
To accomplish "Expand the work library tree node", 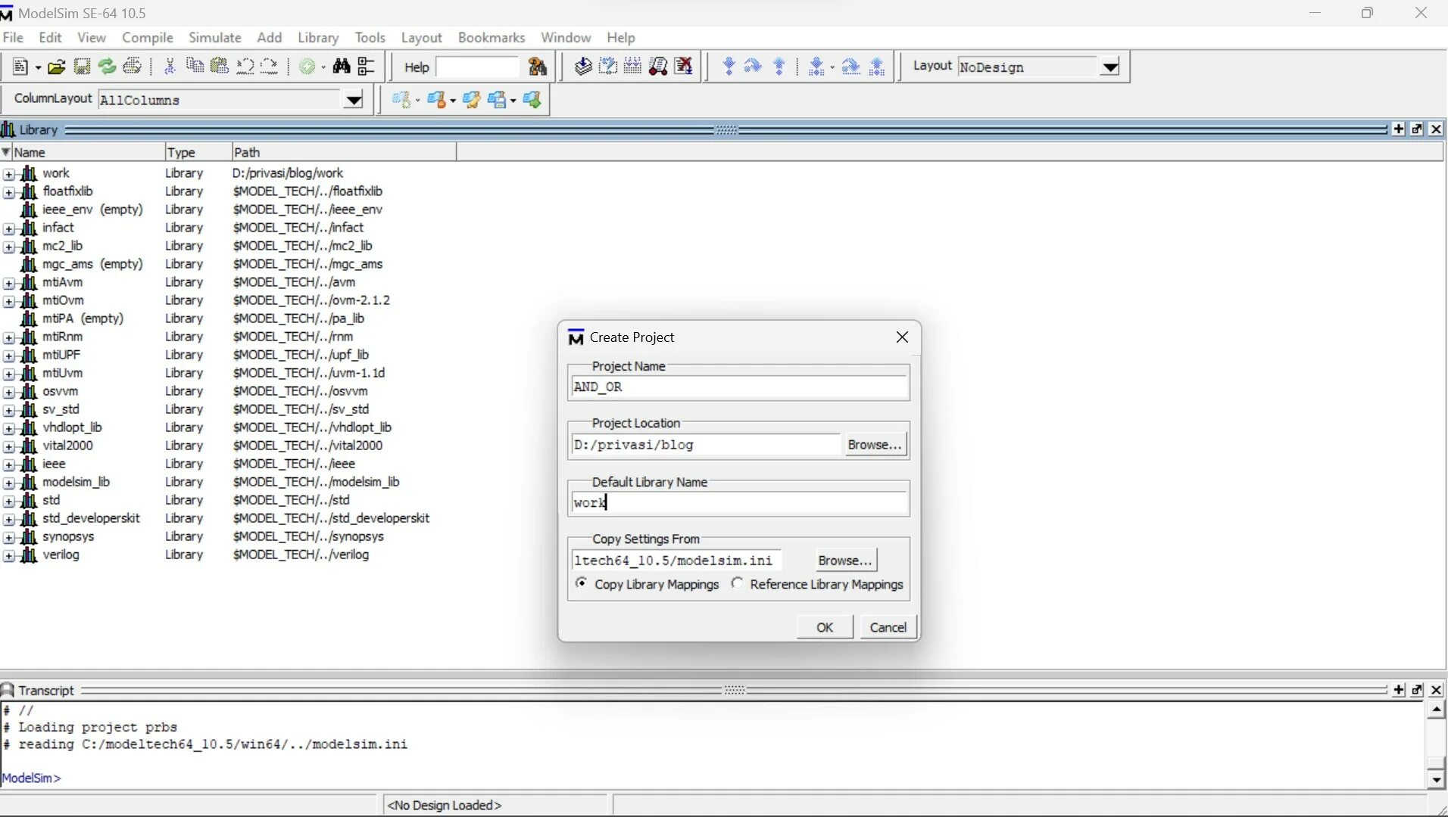I will tap(8, 174).
